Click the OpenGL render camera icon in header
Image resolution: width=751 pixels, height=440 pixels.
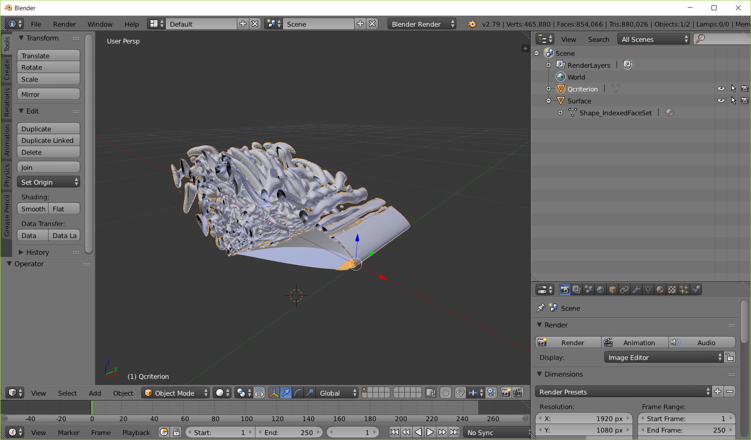click(x=505, y=393)
